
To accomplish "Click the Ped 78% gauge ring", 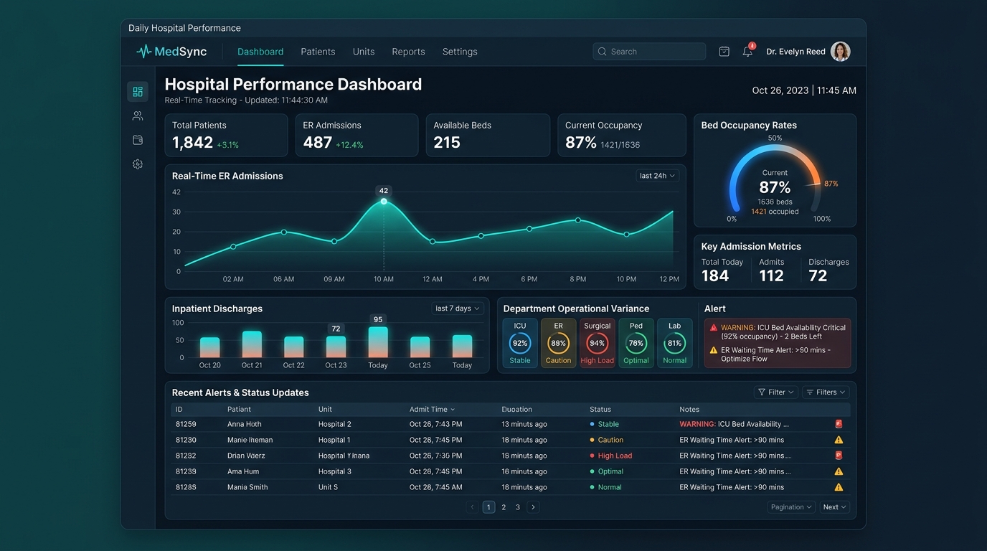I will tap(636, 343).
